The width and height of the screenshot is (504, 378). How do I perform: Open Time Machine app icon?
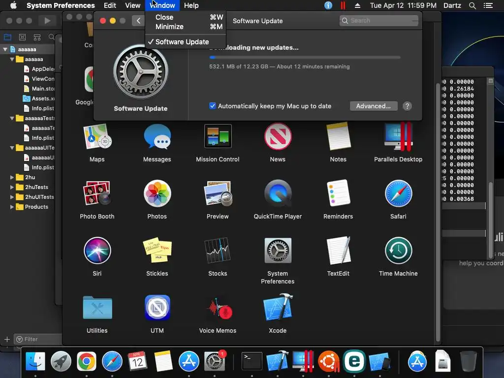pyautogui.click(x=398, y=251)
